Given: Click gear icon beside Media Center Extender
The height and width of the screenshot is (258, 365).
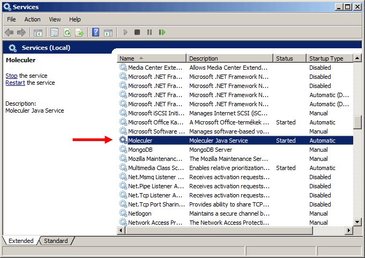Looking at the screenshot, I should click(x=123, y=67).
